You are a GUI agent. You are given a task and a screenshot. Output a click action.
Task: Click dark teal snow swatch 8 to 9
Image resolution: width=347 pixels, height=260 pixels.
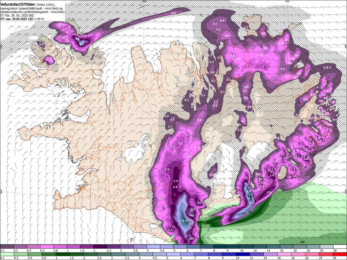pyautogui.click(x=220, y=246)
